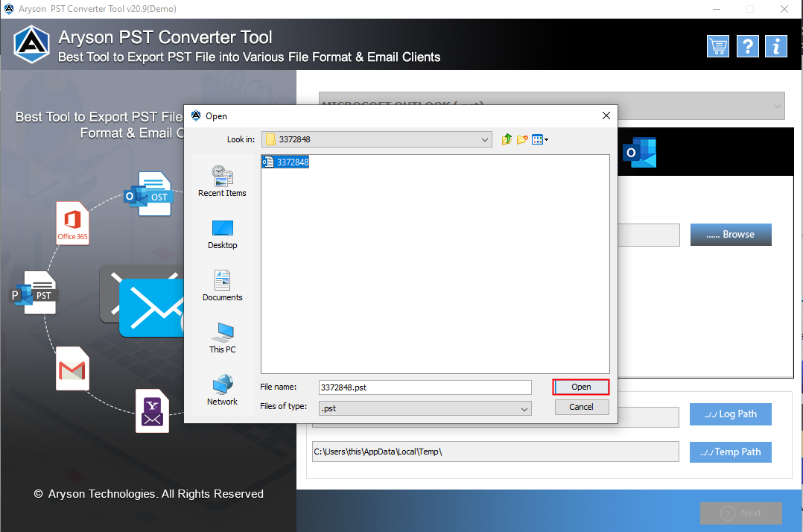Image resolution: width=803 pixels, height=532 pixels.
Task: Open the info icon in header
Action: (776, 47)
